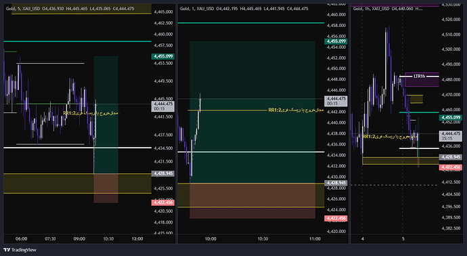Click grey 4,428.945 entry label on 5-minute chart
467x256 pixels.
163,173
